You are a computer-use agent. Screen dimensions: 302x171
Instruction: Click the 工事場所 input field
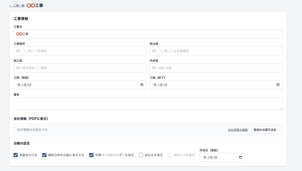point(80,51)
